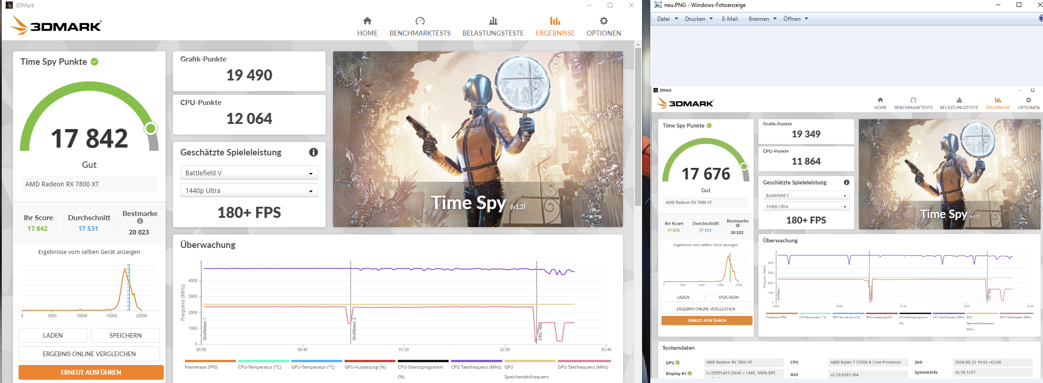Click the green checkmark beside Time Spy Punkte
Screen dimensions: 1043x383
(94, 62)
